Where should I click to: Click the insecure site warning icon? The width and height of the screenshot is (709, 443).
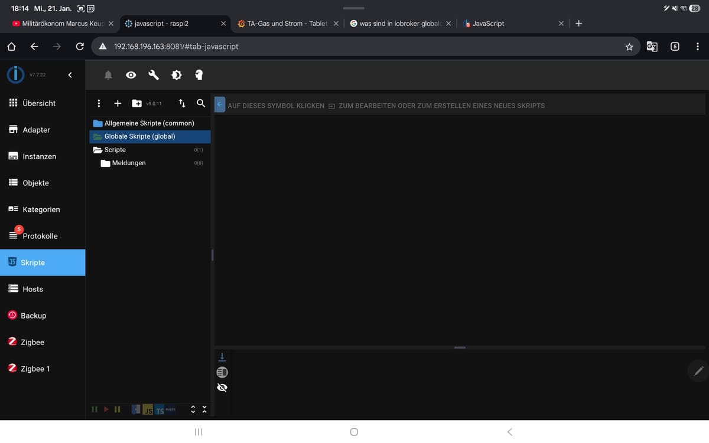(103, 46)
